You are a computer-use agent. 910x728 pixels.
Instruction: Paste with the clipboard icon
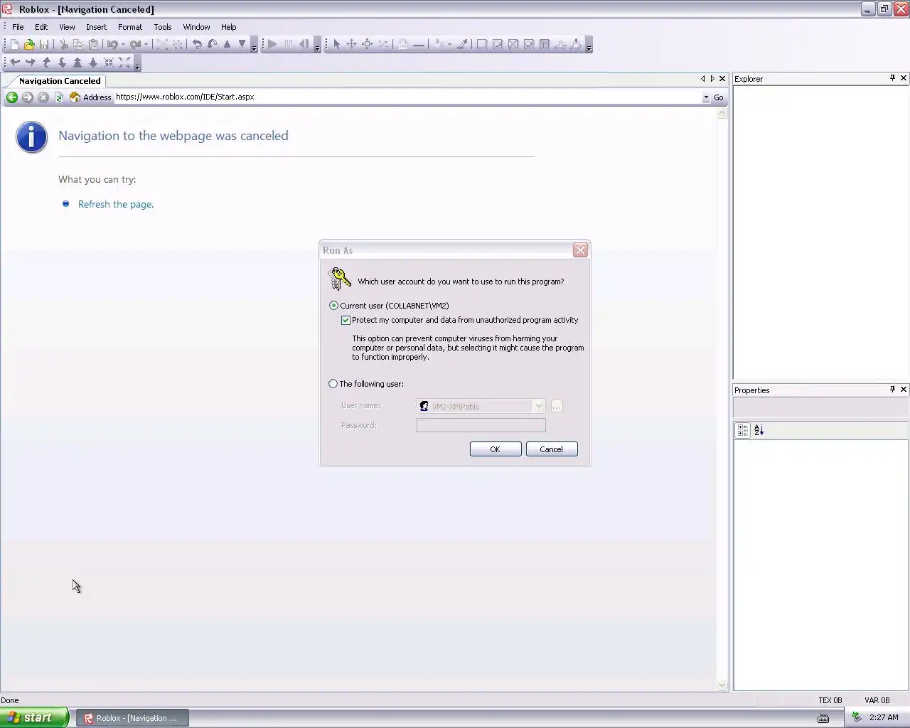click(x=93, y=44)
